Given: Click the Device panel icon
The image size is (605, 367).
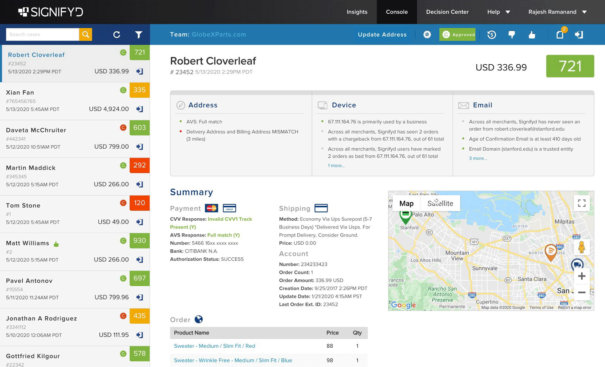Looking at the screenshot, I should point(323,105).
